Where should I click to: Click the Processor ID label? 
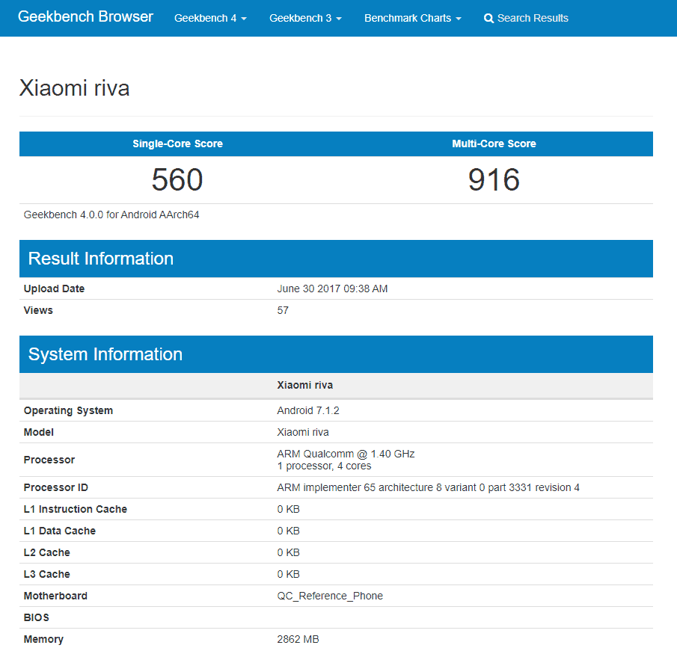pos(55,487)
